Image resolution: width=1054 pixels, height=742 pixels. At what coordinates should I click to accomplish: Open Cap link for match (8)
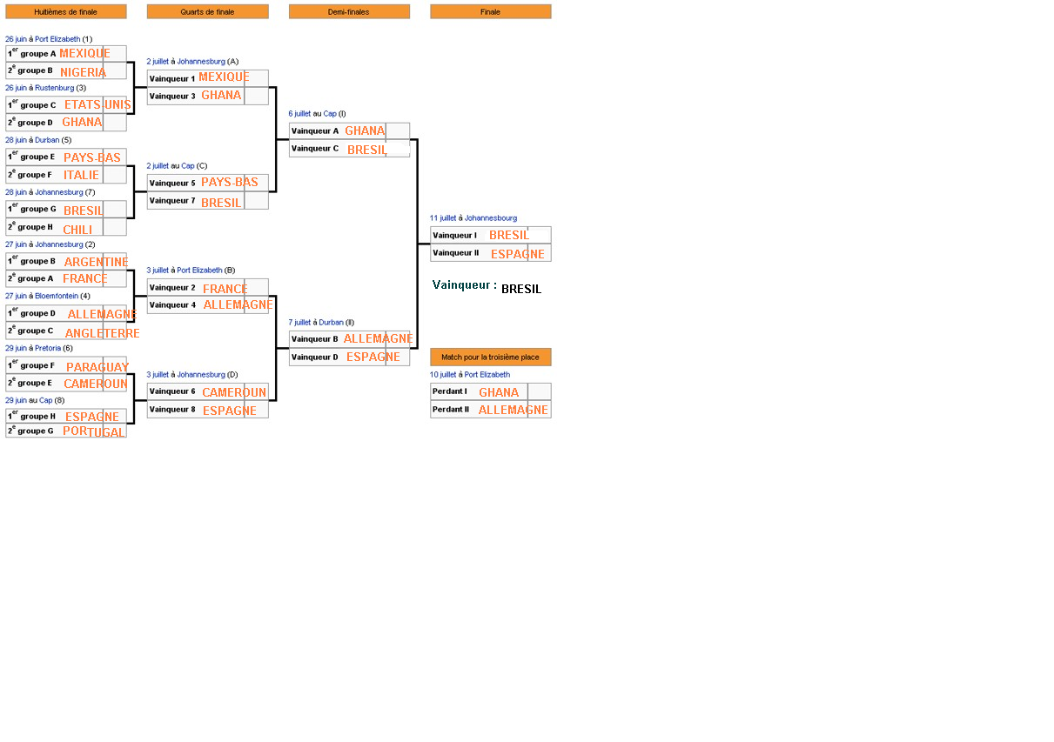(x=46, y=401)
